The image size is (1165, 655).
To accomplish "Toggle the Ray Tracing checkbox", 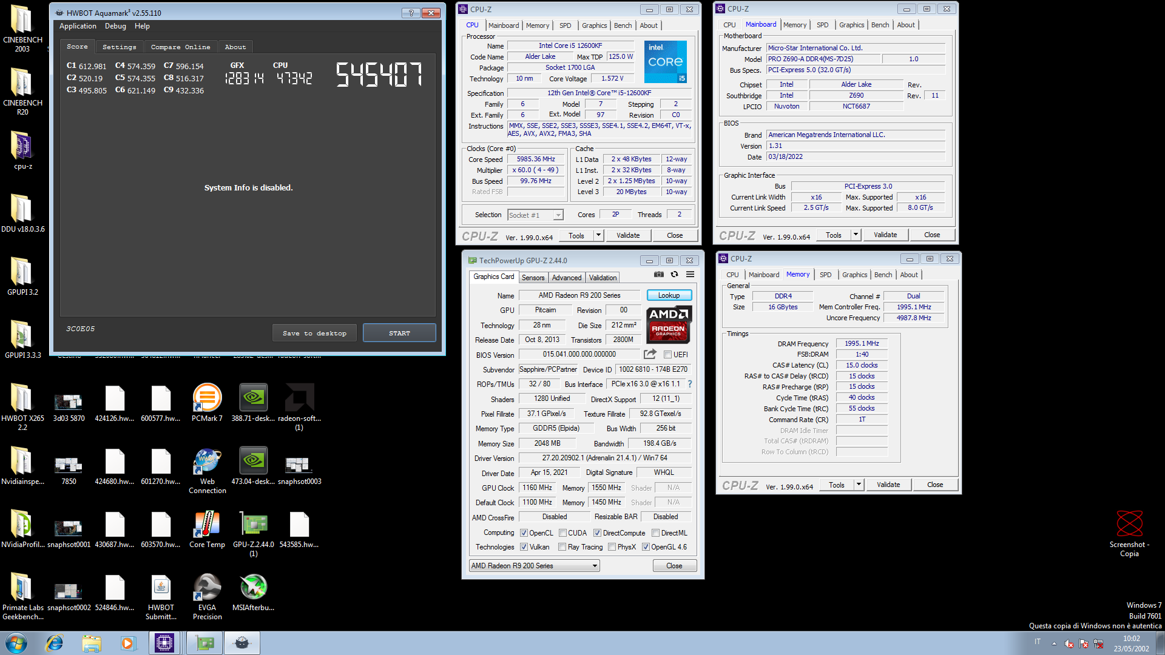I will 562,547.
